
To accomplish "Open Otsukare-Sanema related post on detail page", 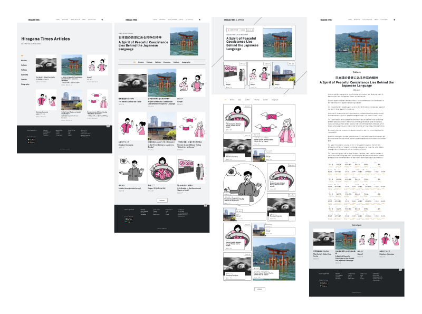I will coord(390,239).
